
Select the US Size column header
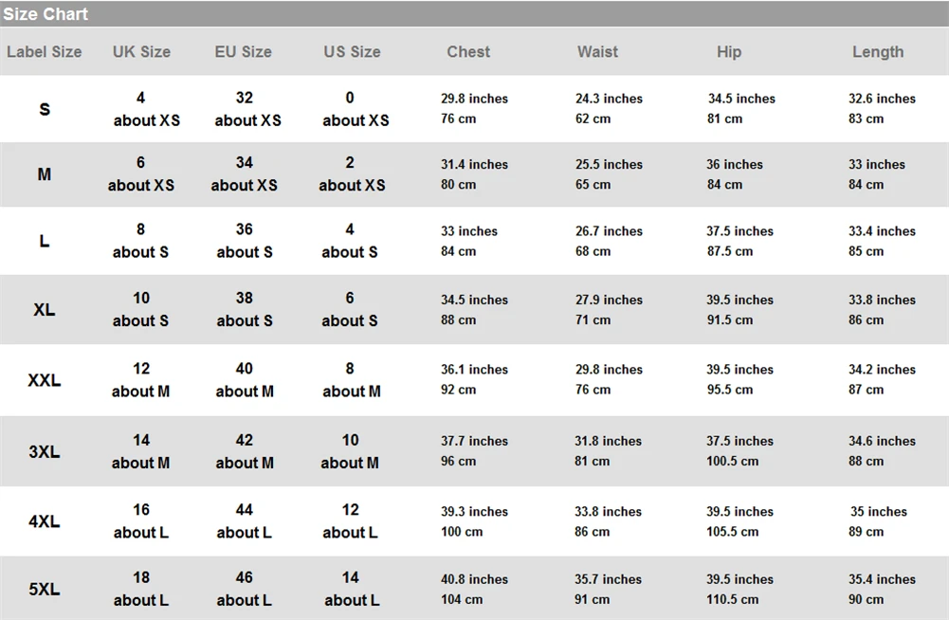coord(353,52)
